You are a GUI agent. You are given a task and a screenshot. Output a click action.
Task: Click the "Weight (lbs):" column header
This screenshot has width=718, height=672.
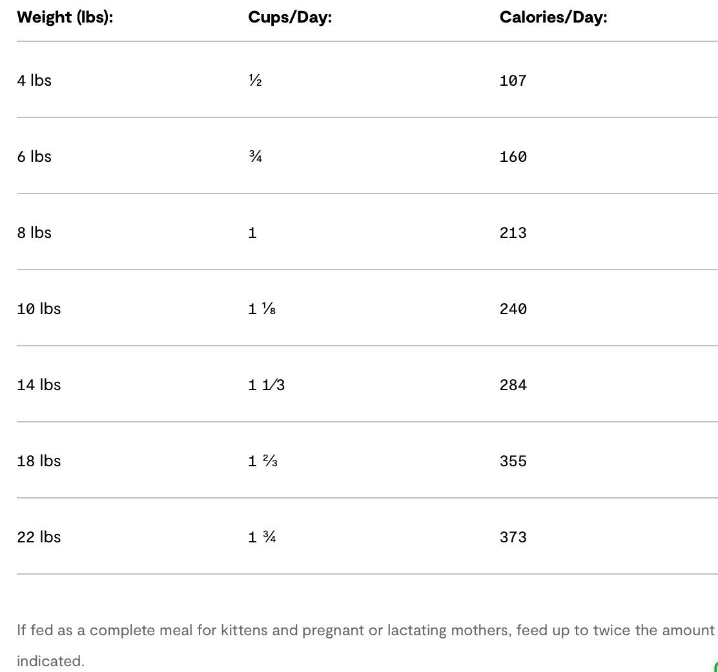65,17
